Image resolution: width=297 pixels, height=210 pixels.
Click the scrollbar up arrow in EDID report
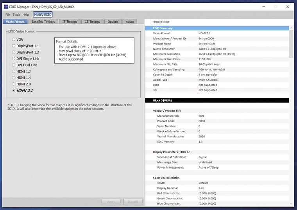[x=292, y=28]
